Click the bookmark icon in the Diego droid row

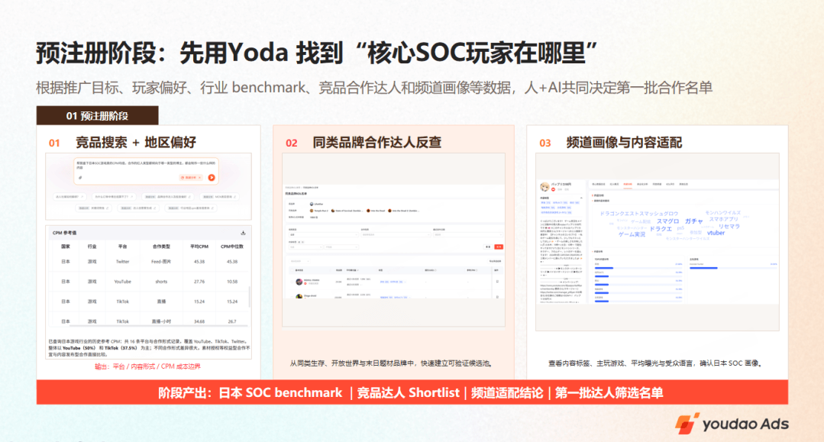[497, 297]
